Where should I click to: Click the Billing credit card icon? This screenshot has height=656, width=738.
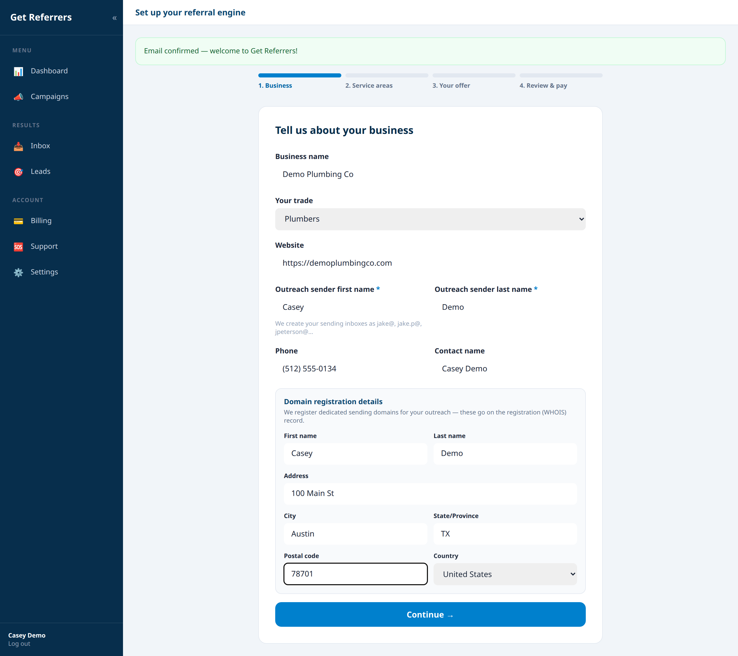point(18,221)
